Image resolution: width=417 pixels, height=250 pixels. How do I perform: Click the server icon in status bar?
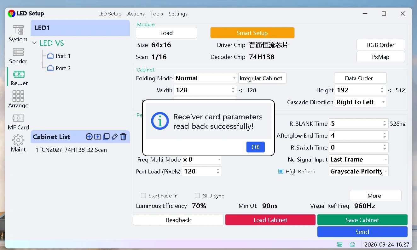click(x=340, y=244)
